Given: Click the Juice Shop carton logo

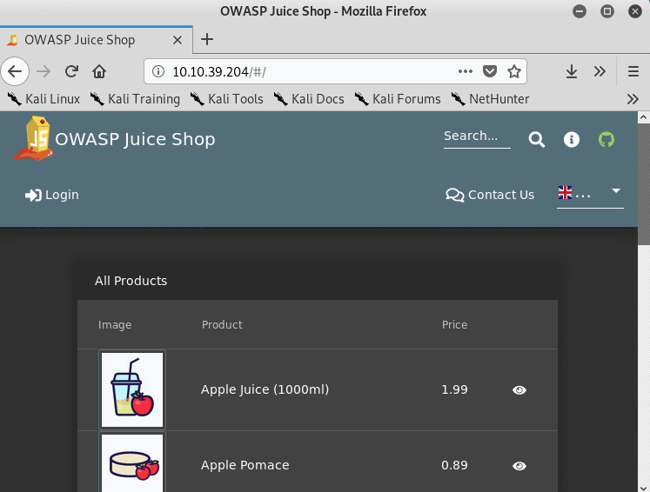Looking at the screenshot, I should 33,138.
